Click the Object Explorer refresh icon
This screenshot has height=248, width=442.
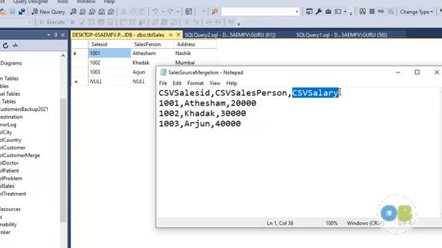tap(6, 45)
